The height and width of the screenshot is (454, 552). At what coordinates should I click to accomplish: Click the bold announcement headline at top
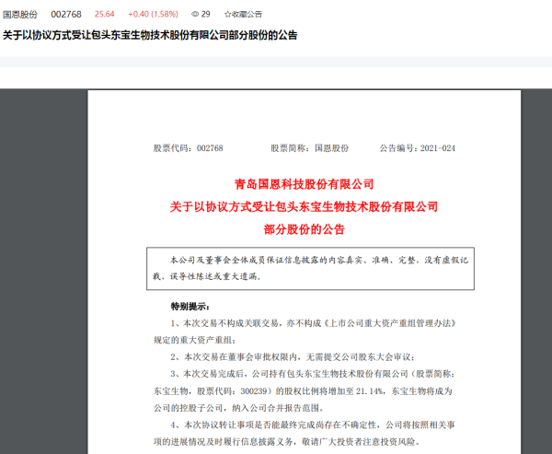coord(150,35)
